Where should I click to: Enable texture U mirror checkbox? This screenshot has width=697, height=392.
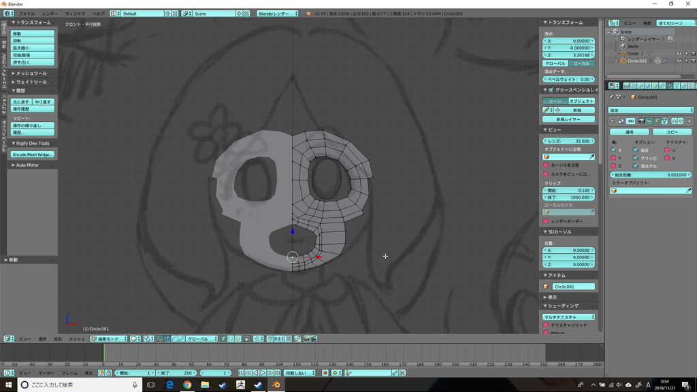[x=667, y=150]
